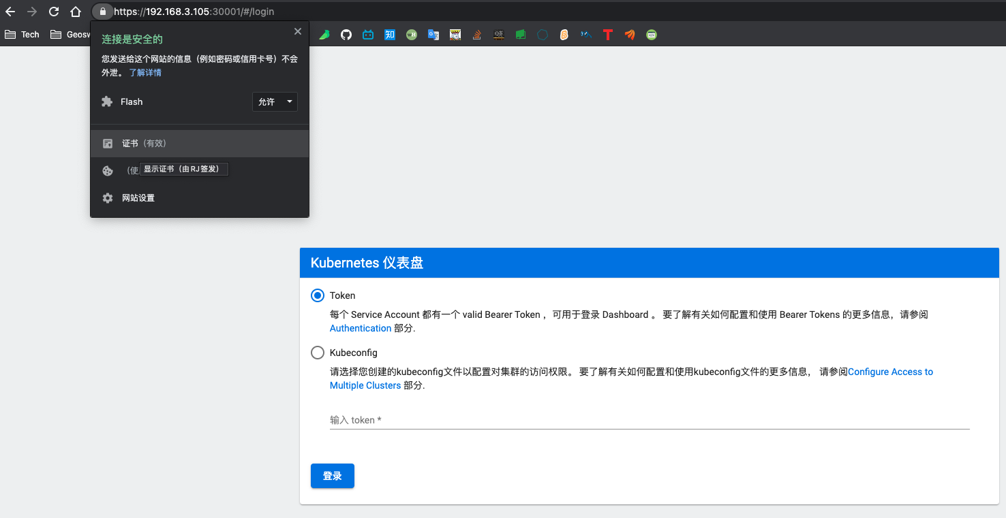Image resolution: width=1006 pixels, height=518 pixels.
Task: Click the 登录 sign-in button
Action: [x=333, y=476]
